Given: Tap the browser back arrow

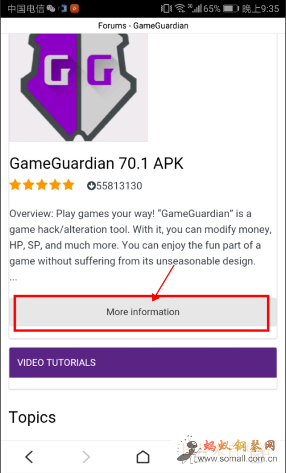Looking at the screenshot, I should (29, 457).
